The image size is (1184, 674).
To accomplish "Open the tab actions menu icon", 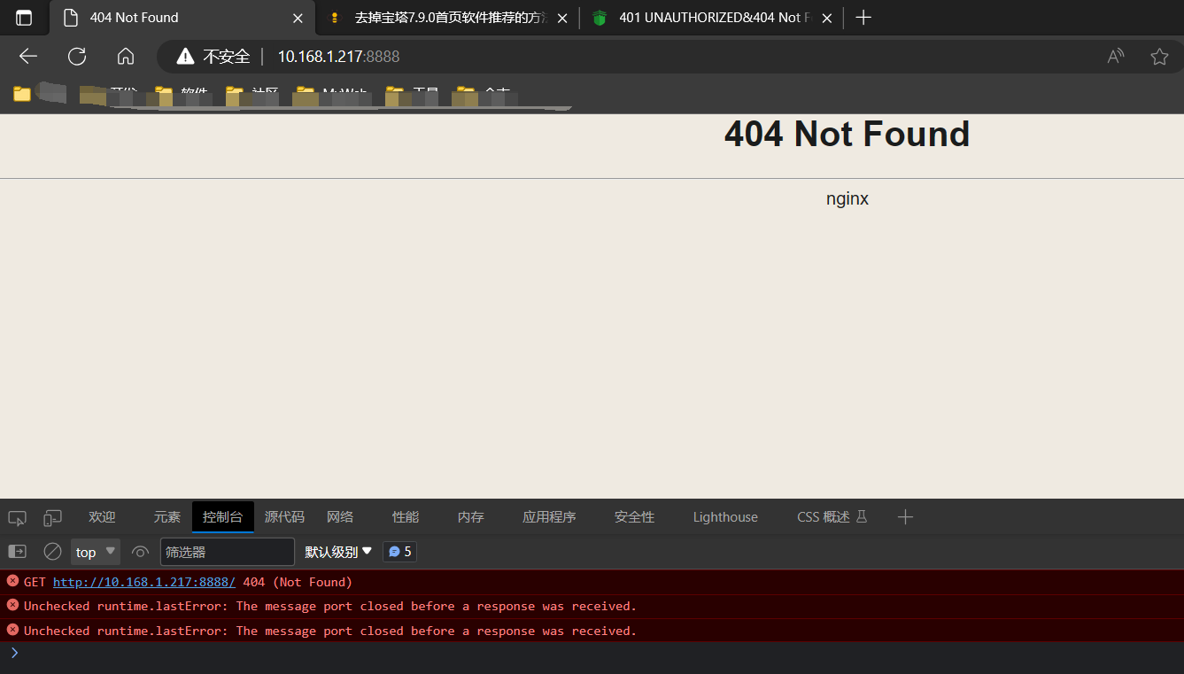I will pos(24,18).
